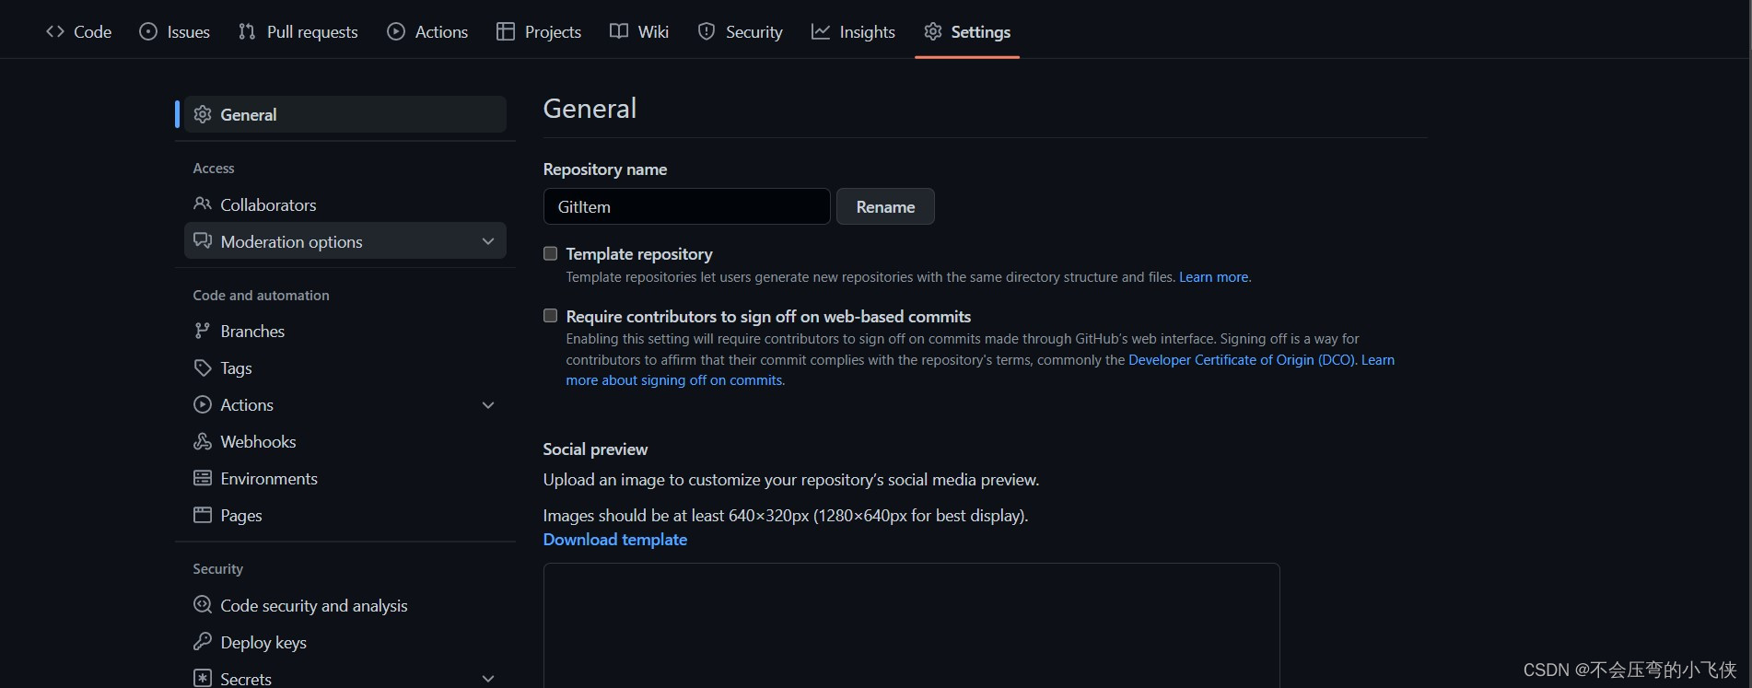
Task: Enable the Template repository checkbox
Action: (551, 253)
